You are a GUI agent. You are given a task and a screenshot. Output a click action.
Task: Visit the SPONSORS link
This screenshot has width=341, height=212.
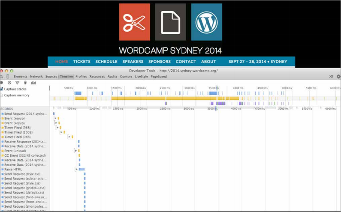[160, 62]
